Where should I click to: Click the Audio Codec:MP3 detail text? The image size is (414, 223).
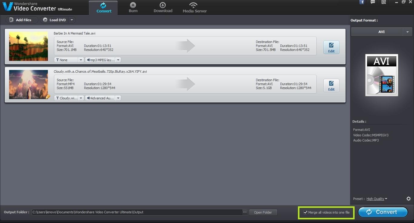coord(366,140)
